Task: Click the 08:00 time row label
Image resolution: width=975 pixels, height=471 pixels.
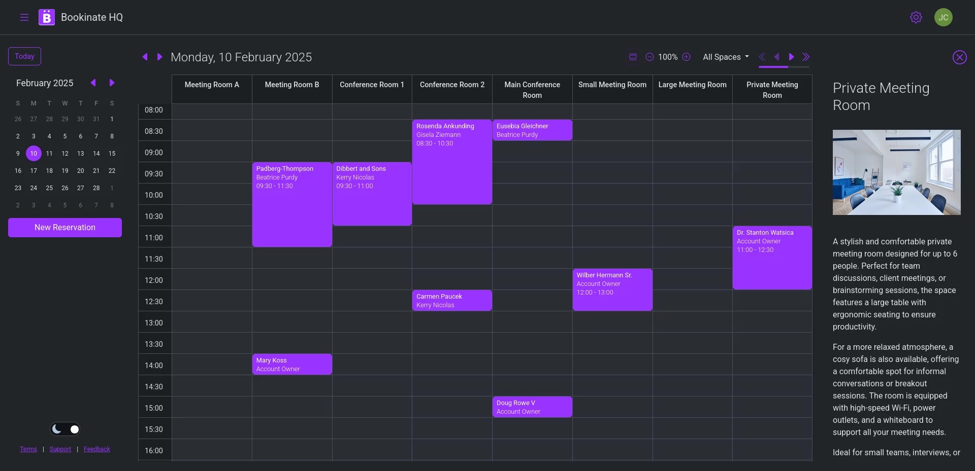Action: pos(154,110)
